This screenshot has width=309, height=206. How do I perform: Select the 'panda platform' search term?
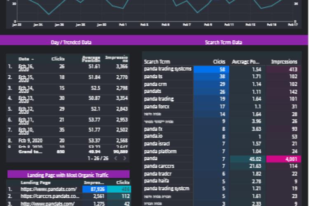pos(160,151)
